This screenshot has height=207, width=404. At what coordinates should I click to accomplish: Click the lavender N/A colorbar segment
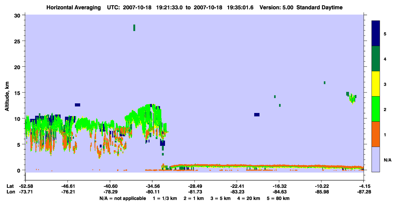376,159
